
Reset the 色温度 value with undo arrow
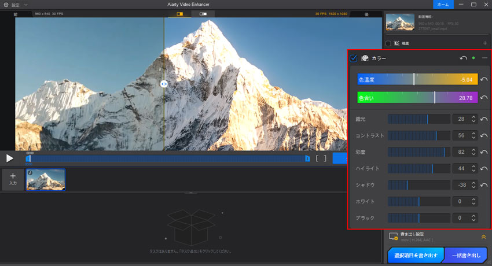[483, 80]
